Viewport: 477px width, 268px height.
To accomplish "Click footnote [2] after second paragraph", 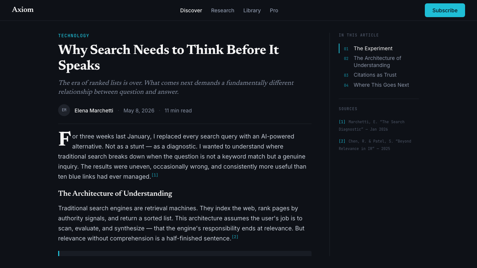I will (235, 237).
